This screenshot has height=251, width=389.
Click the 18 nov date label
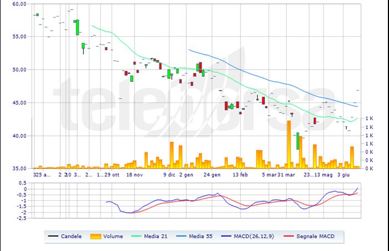click(134, 175)
